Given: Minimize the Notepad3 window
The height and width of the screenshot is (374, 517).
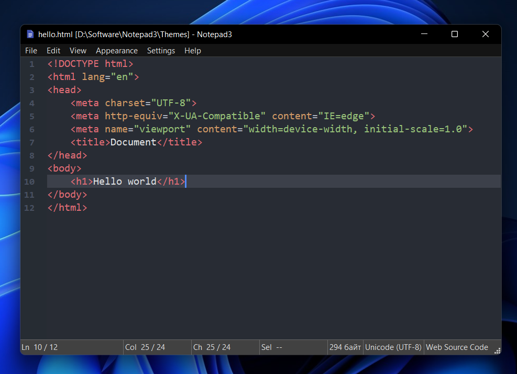Looking at the screenshot, I should coord(424,34).
